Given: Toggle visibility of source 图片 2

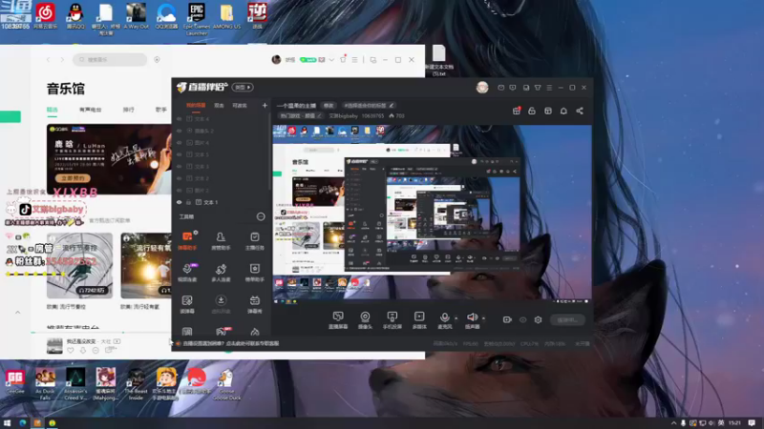Looking at the screenshot, I should [x=179, y=190].
